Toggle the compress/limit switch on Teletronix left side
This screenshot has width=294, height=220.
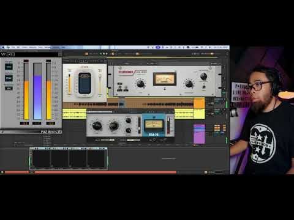click(120, 87)
